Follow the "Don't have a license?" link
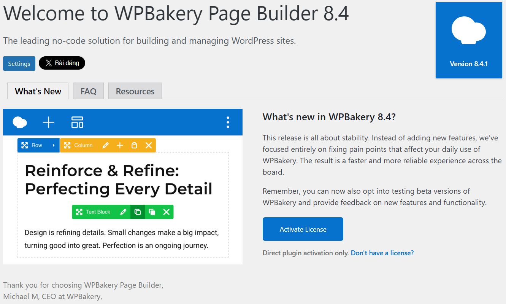506x304 pixels. pos(382,253)
